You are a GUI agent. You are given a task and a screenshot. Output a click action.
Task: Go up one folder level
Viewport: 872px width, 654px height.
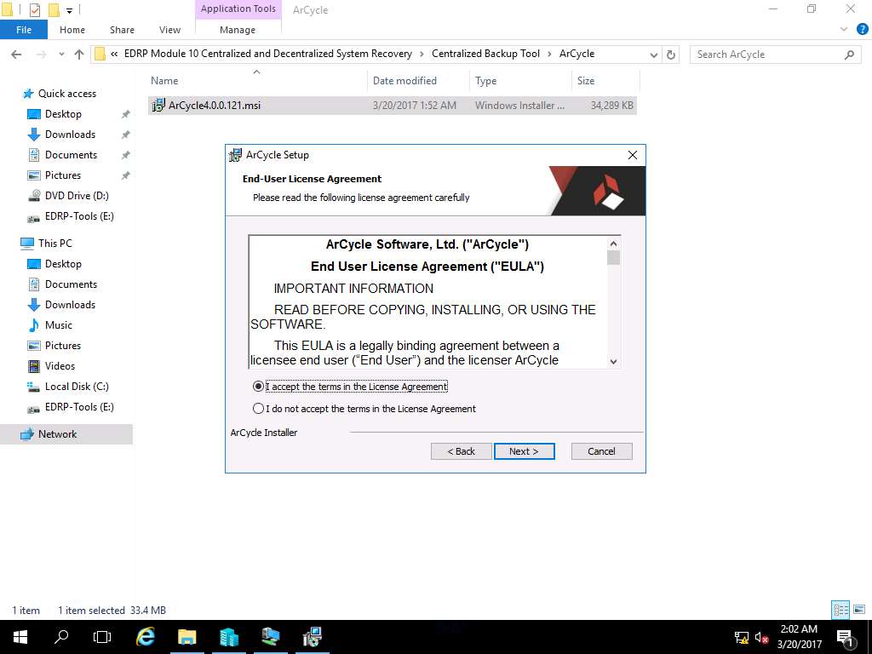(79, 54)
